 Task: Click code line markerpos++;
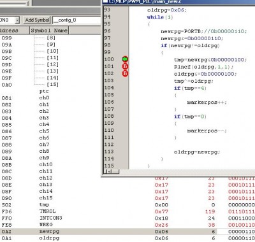point(207,103)
